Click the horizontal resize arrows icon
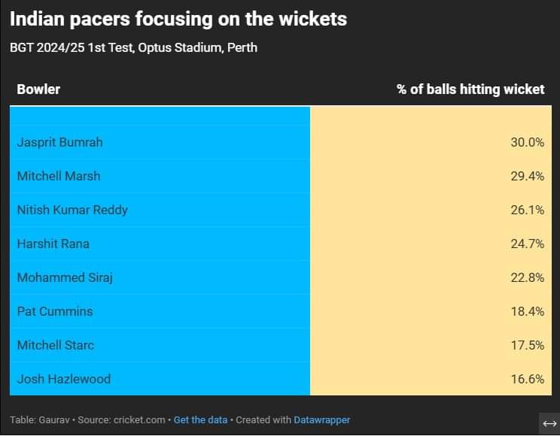The height and width of the screenshot is (436, 560). point(549,423)
